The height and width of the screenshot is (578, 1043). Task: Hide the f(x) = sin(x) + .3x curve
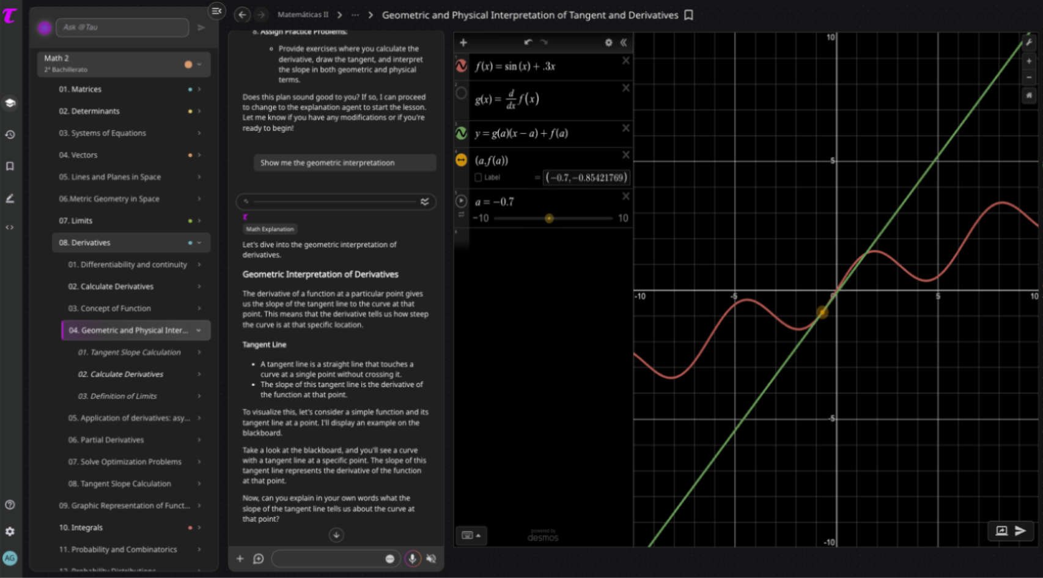462,65
